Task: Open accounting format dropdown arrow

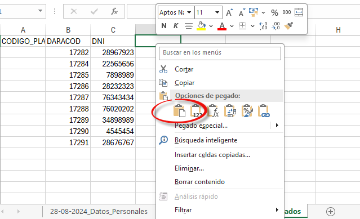Action: pyautogui.click(x=263, y=12)
